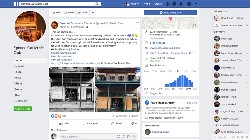Create new group icon in chat bar
This screenshot has height=140, width=250.
coord(238,137)
